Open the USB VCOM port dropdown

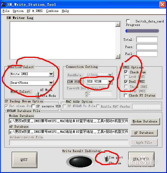click(x=110, y=82)
